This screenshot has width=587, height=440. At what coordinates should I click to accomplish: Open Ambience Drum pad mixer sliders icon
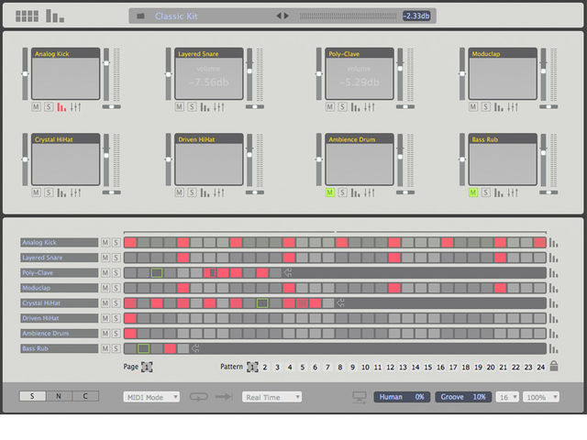[x=370, y=193]
